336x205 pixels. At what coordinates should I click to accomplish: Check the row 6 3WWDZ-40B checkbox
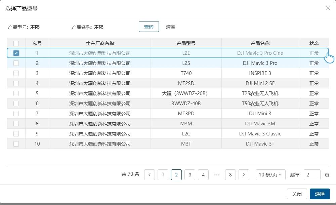[16, 104]
